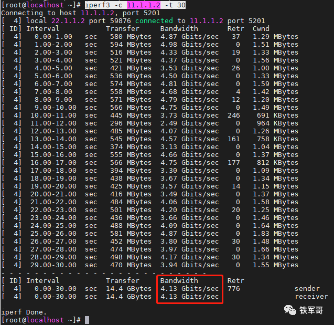Select the 964 KBytes Cwnd value
The height and width of the screenshot is (325, 334).
pyautogui.click(x=277, y=123)
